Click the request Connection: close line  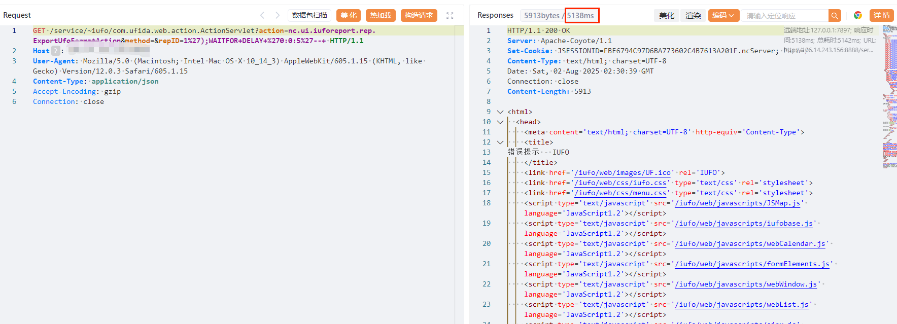point(68,101)
